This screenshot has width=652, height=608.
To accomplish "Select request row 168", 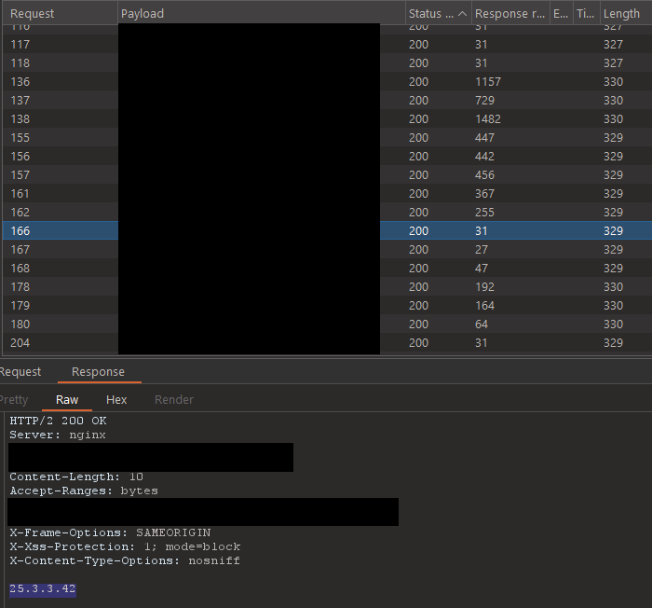I will pos(327,269).
